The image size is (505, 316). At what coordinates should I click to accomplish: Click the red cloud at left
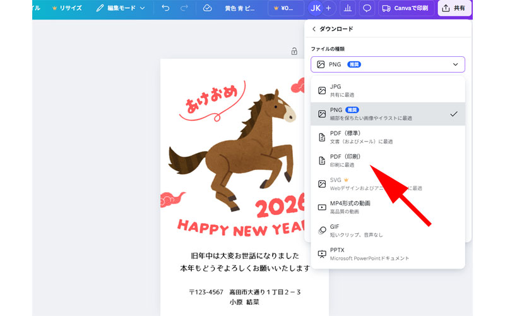coord(172,199)
